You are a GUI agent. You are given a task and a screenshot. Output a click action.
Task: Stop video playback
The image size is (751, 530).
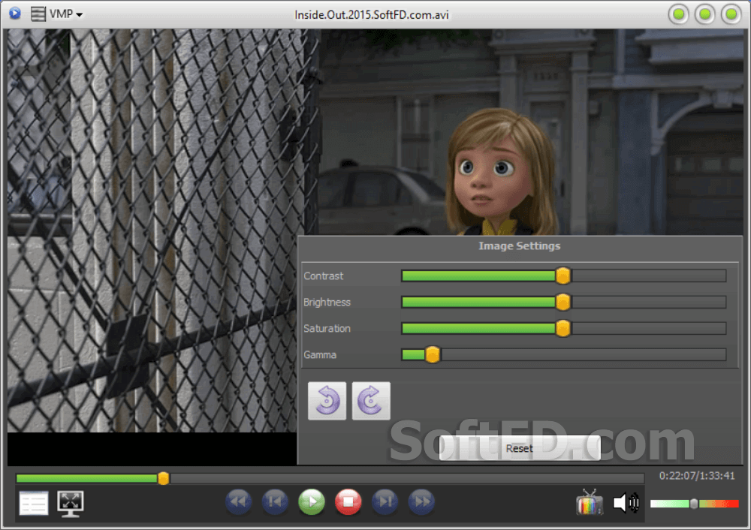click(348, 501)
